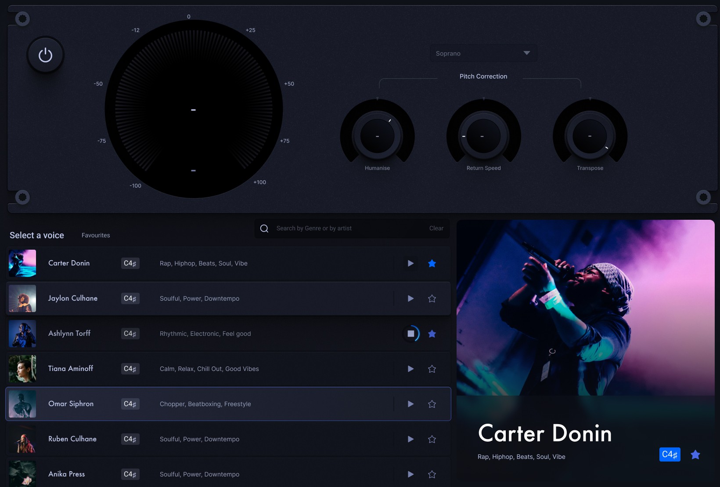Stop Ashlynn Torff's playing preview

(x=410, y=334)
